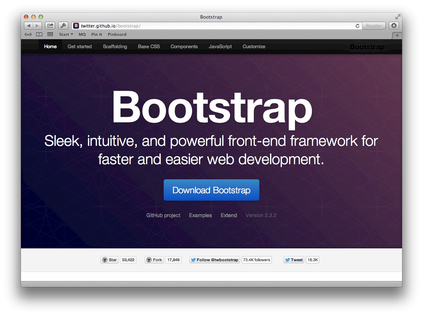Click the Download Bootstrap button
This screenshot has height=316, width=423.
click(x=211, y=190)
